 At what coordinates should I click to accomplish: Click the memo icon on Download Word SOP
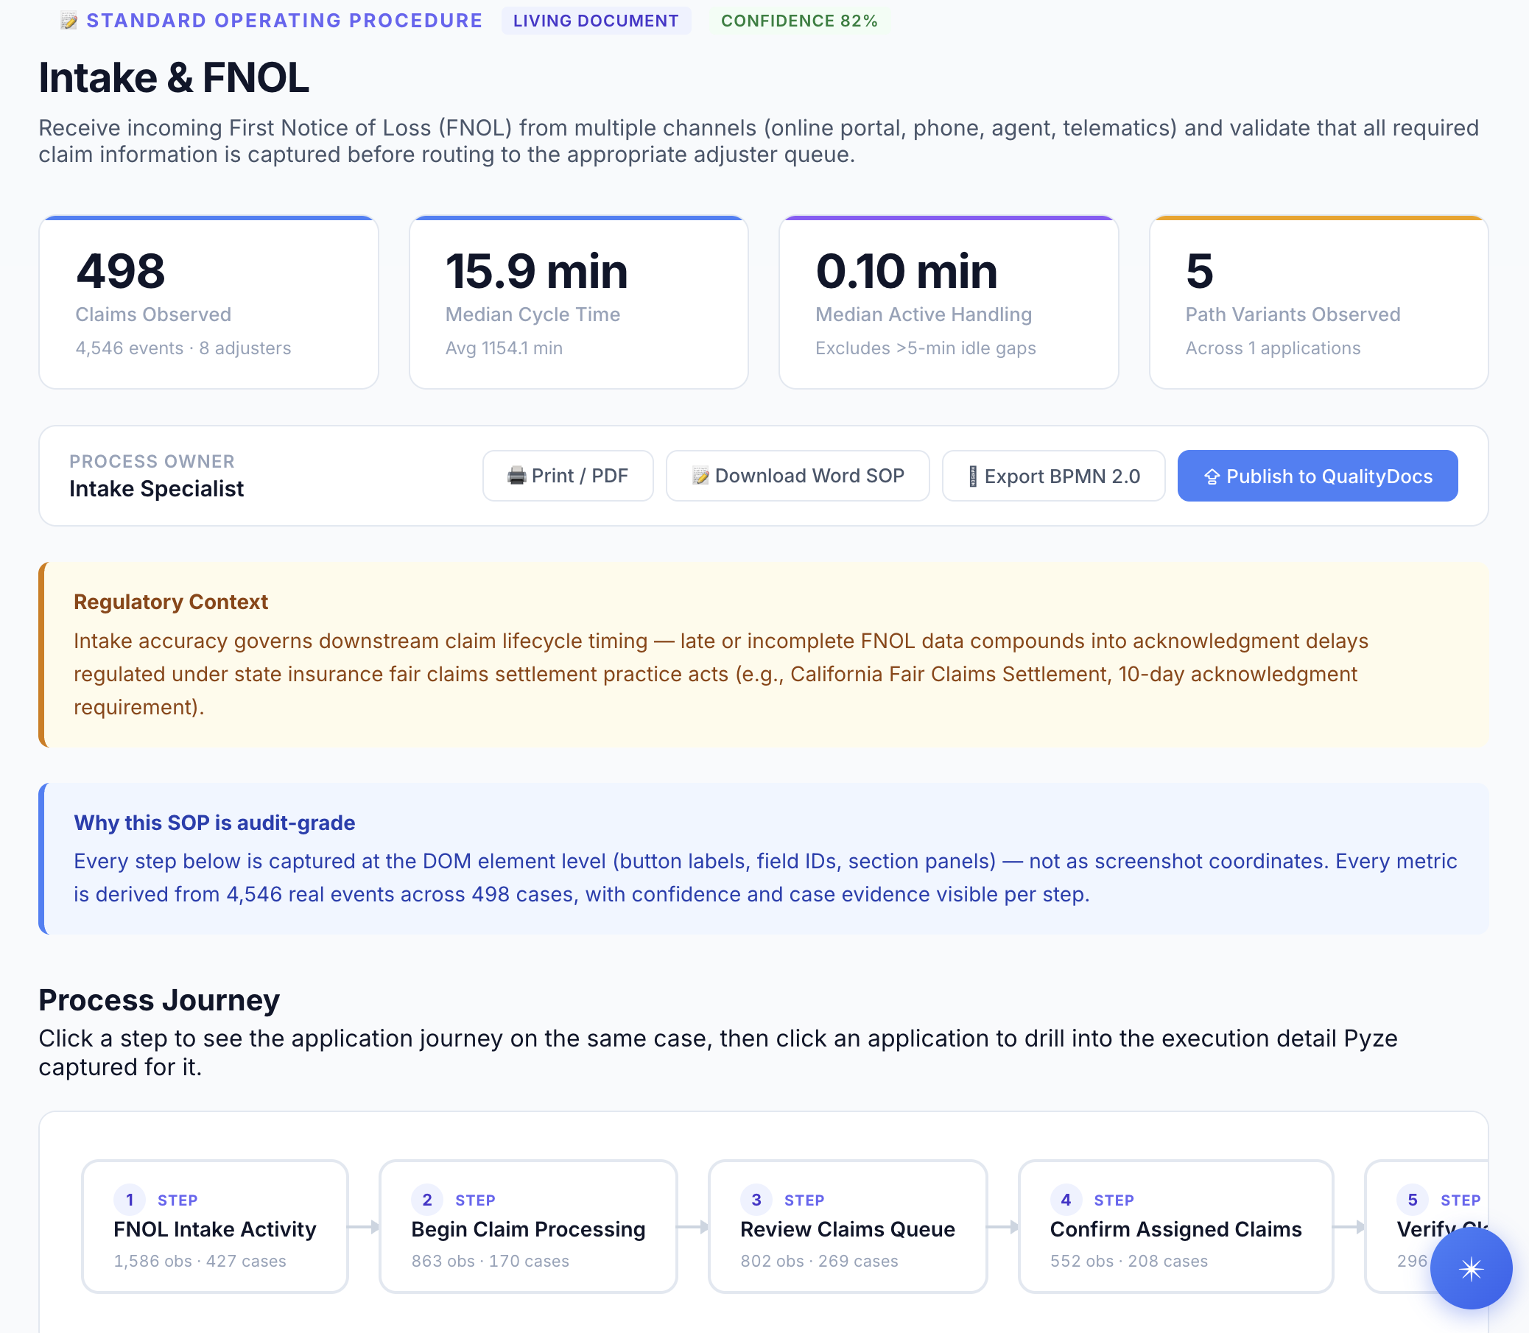[700, 475]
